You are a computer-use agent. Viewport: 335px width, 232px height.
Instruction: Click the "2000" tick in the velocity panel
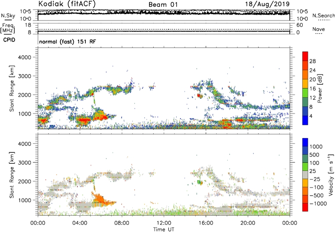tap(24, 181)
